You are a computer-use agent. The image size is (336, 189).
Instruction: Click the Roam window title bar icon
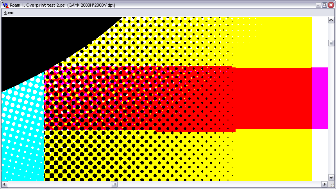pos(5,5)
